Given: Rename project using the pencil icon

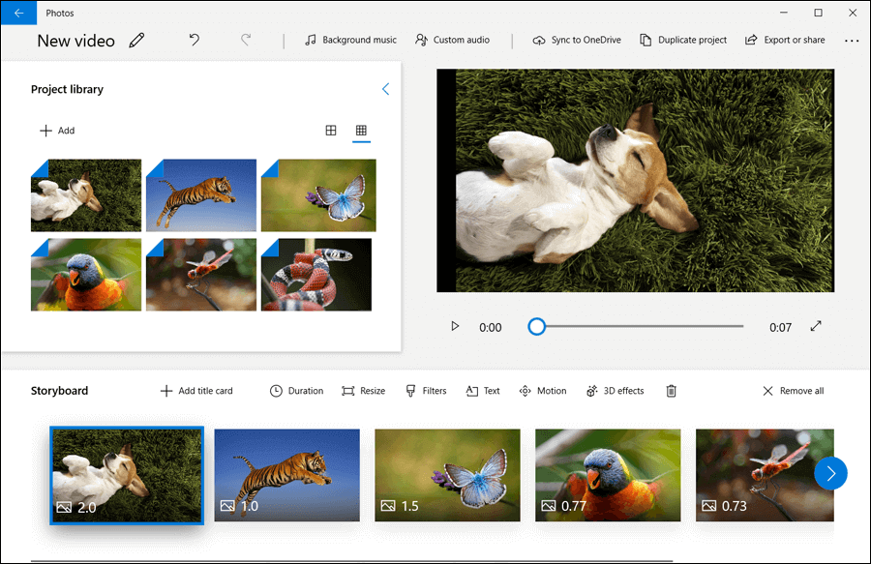Looking at the screenshot, I should pos(136,40).
